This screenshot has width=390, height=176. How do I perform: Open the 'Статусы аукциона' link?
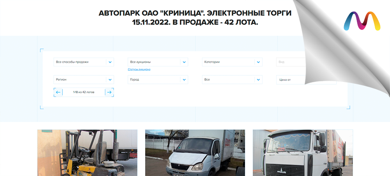(x=139, y=70)
